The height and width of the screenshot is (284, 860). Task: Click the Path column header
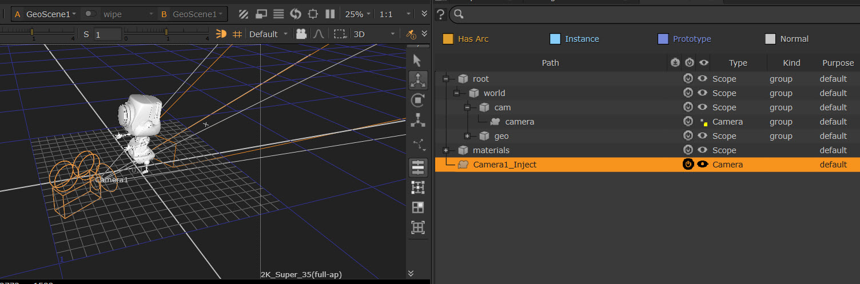[550, 63]
